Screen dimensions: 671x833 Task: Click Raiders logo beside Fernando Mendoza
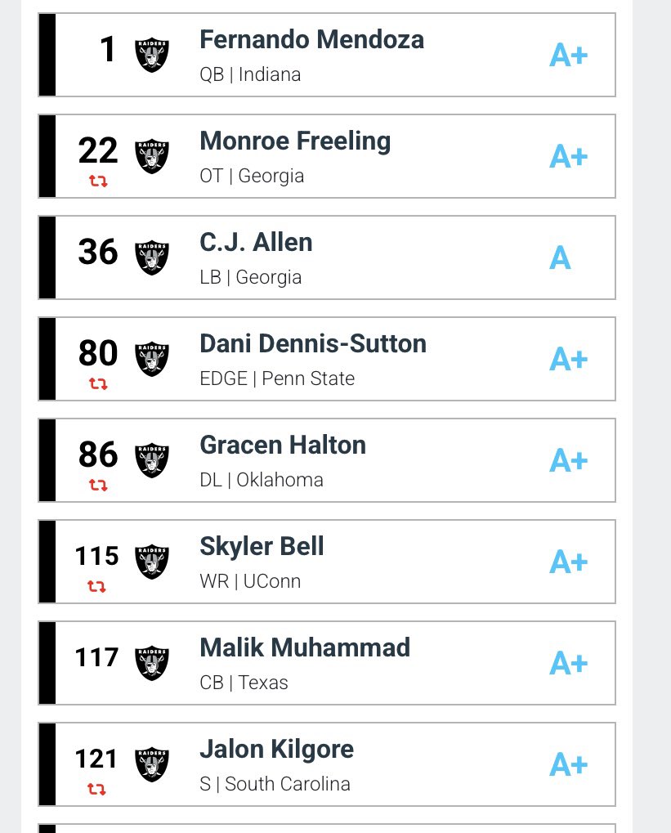pos(152,55)
